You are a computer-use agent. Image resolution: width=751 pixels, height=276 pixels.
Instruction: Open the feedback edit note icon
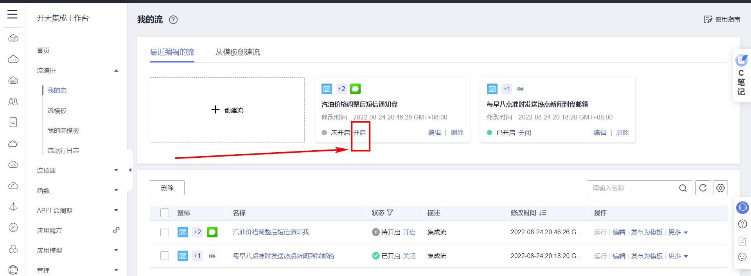pyautogui.click(x=742, y=241)
